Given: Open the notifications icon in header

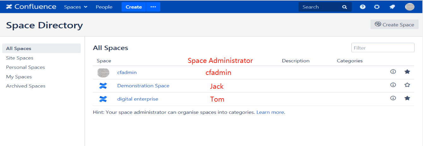Looking at the screenshot, I should coord(392,7).
